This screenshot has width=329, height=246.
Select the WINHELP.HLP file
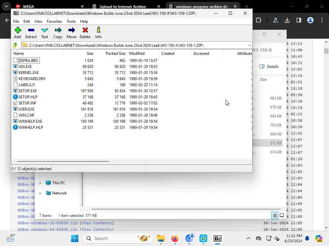click(x=31, y=127)
